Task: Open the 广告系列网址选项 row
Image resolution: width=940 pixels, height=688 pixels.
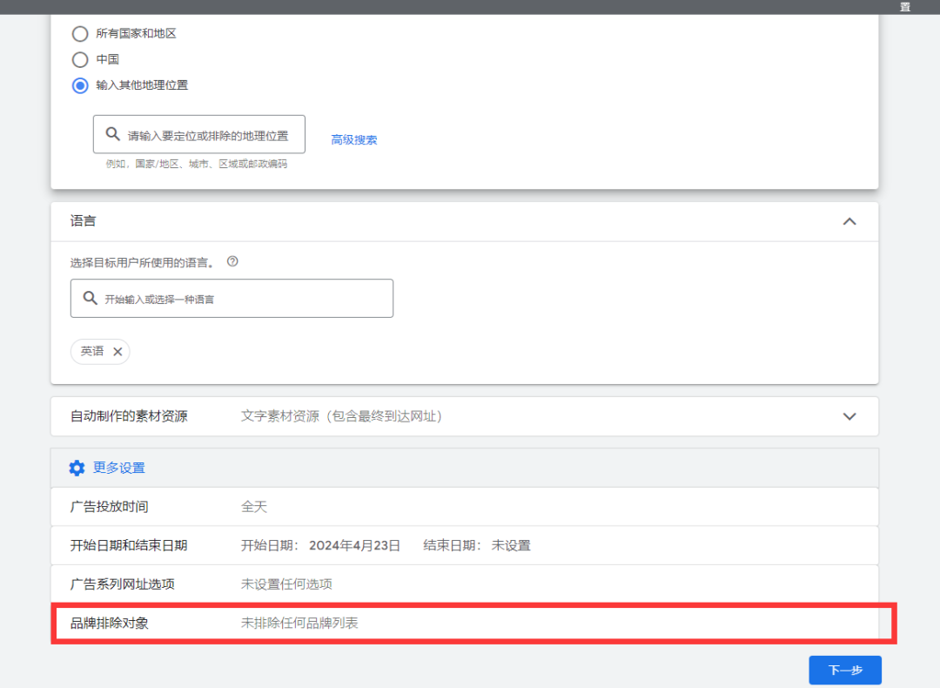Action: 465,584
